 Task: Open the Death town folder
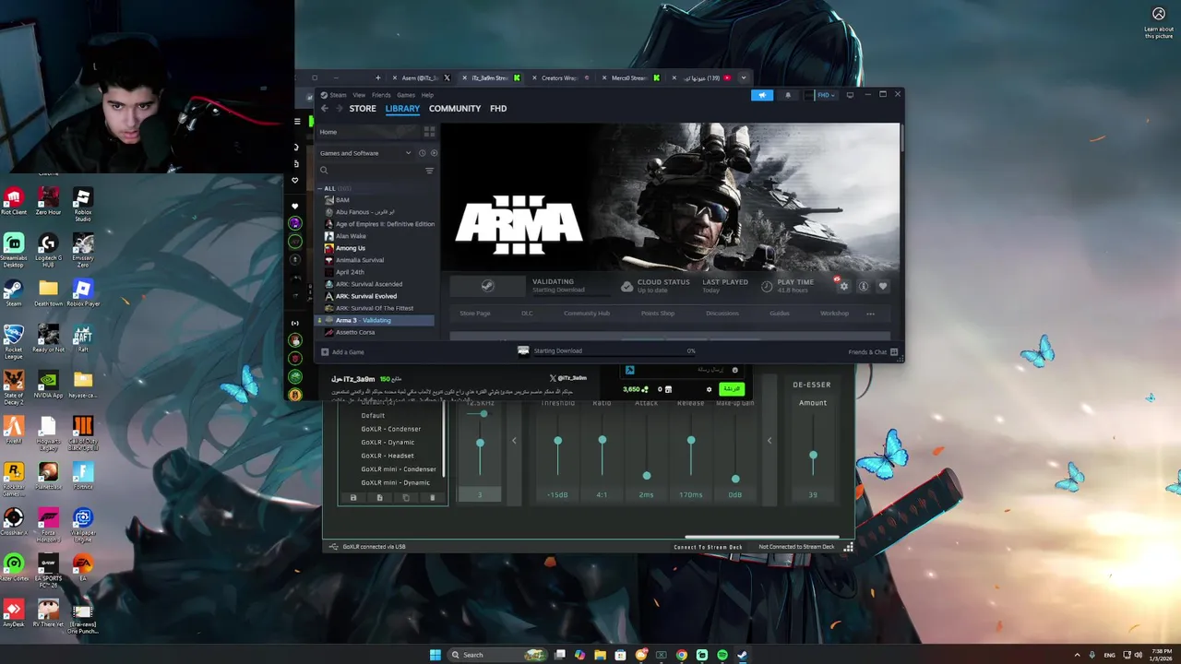(48, 293)
